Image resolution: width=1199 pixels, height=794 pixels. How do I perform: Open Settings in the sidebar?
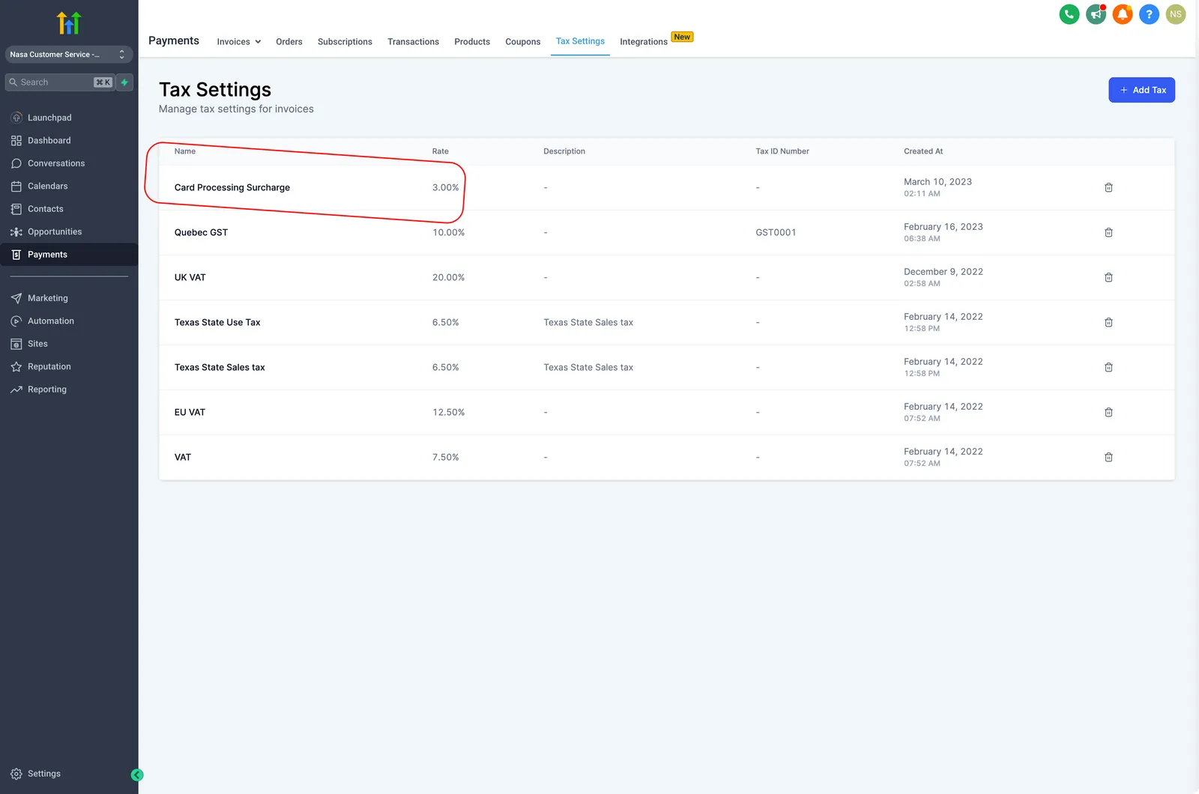click(x=44, y=774)
